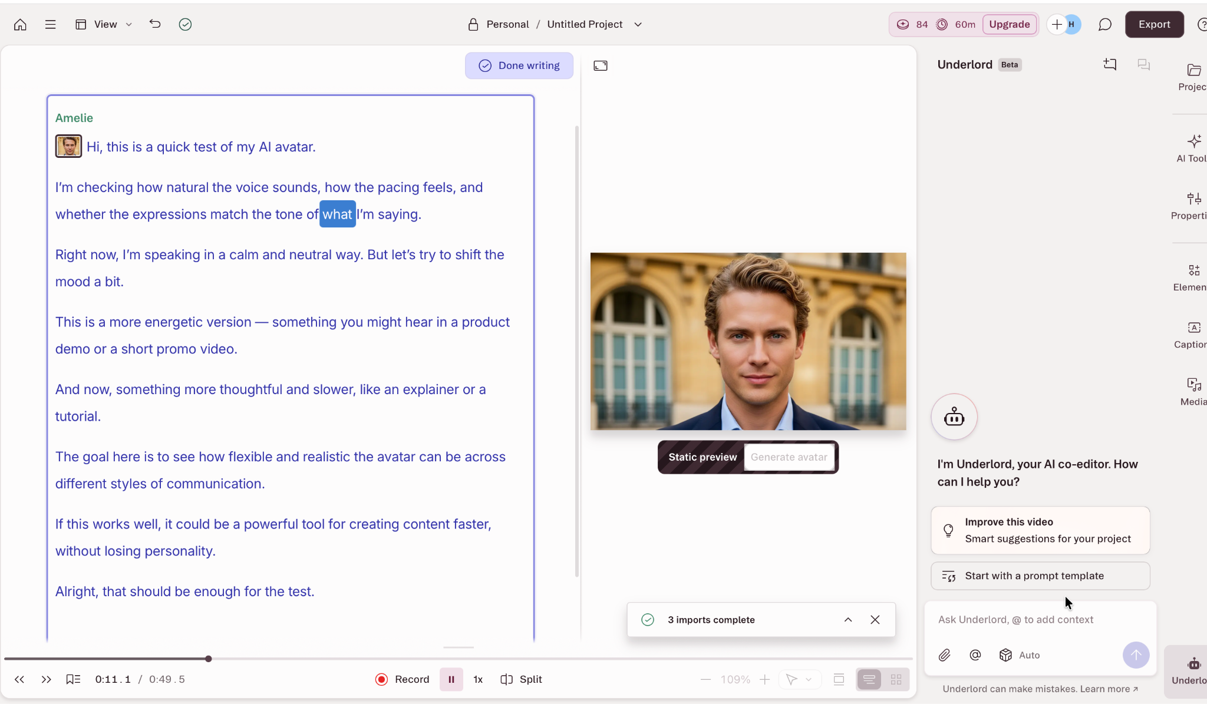Click Done writing button
Image resolution: width=1207 pixels, height=704 pixels.
(x=519, y=65)
